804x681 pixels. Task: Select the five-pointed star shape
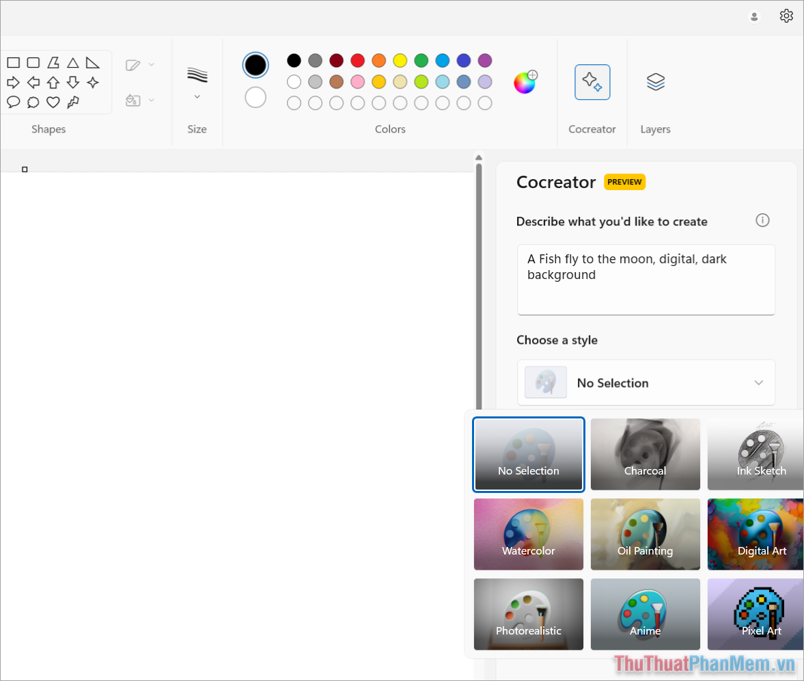pyautogui.click(x=92, y=82)
